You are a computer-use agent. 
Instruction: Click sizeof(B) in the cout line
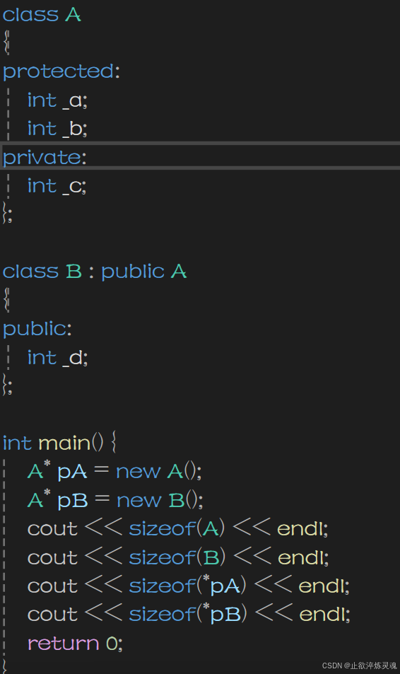coord(177,557)
